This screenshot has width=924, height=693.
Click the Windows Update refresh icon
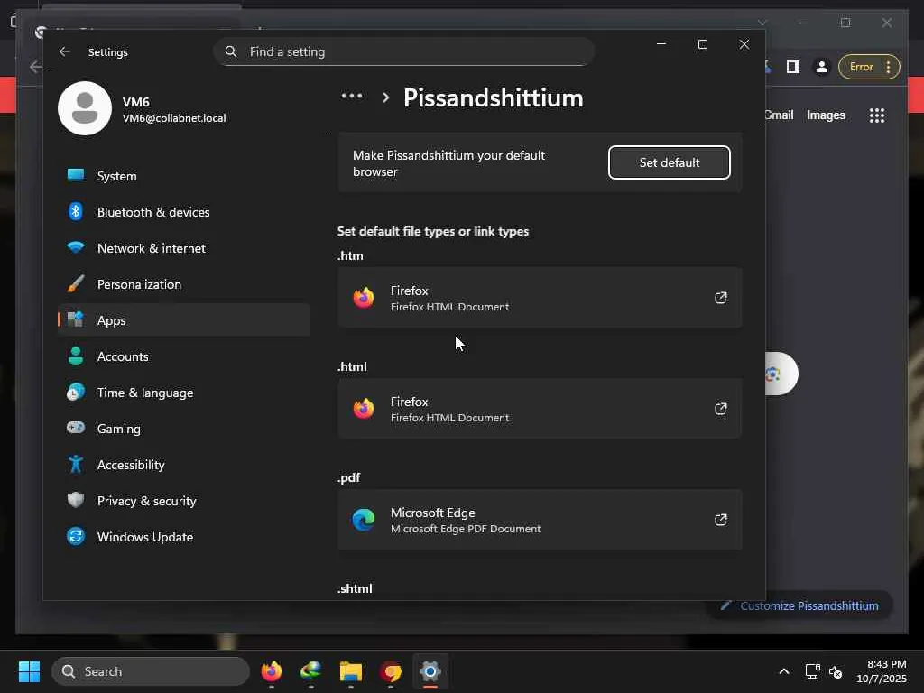coord(76,536)
